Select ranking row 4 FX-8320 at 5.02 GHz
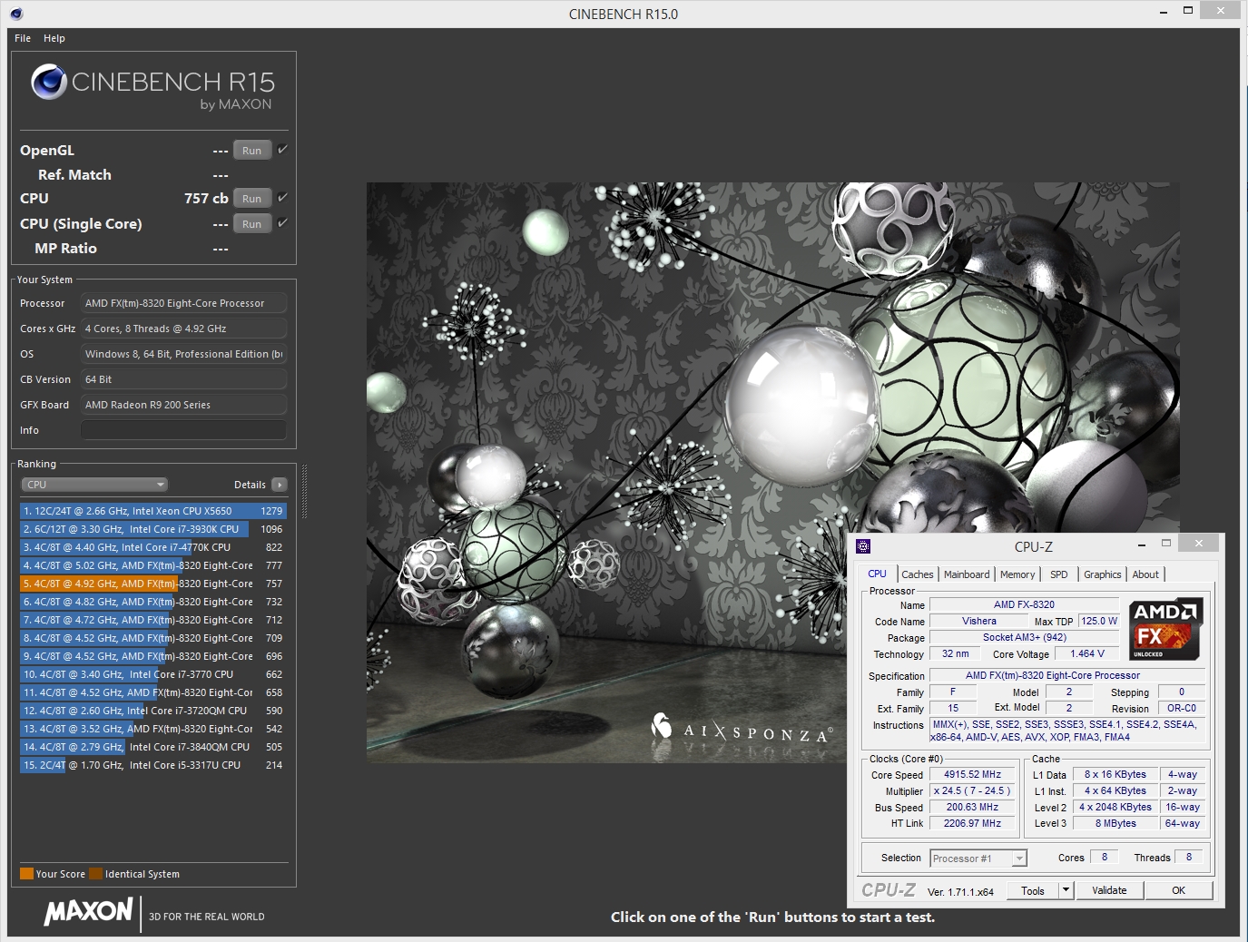 [152, 565]
